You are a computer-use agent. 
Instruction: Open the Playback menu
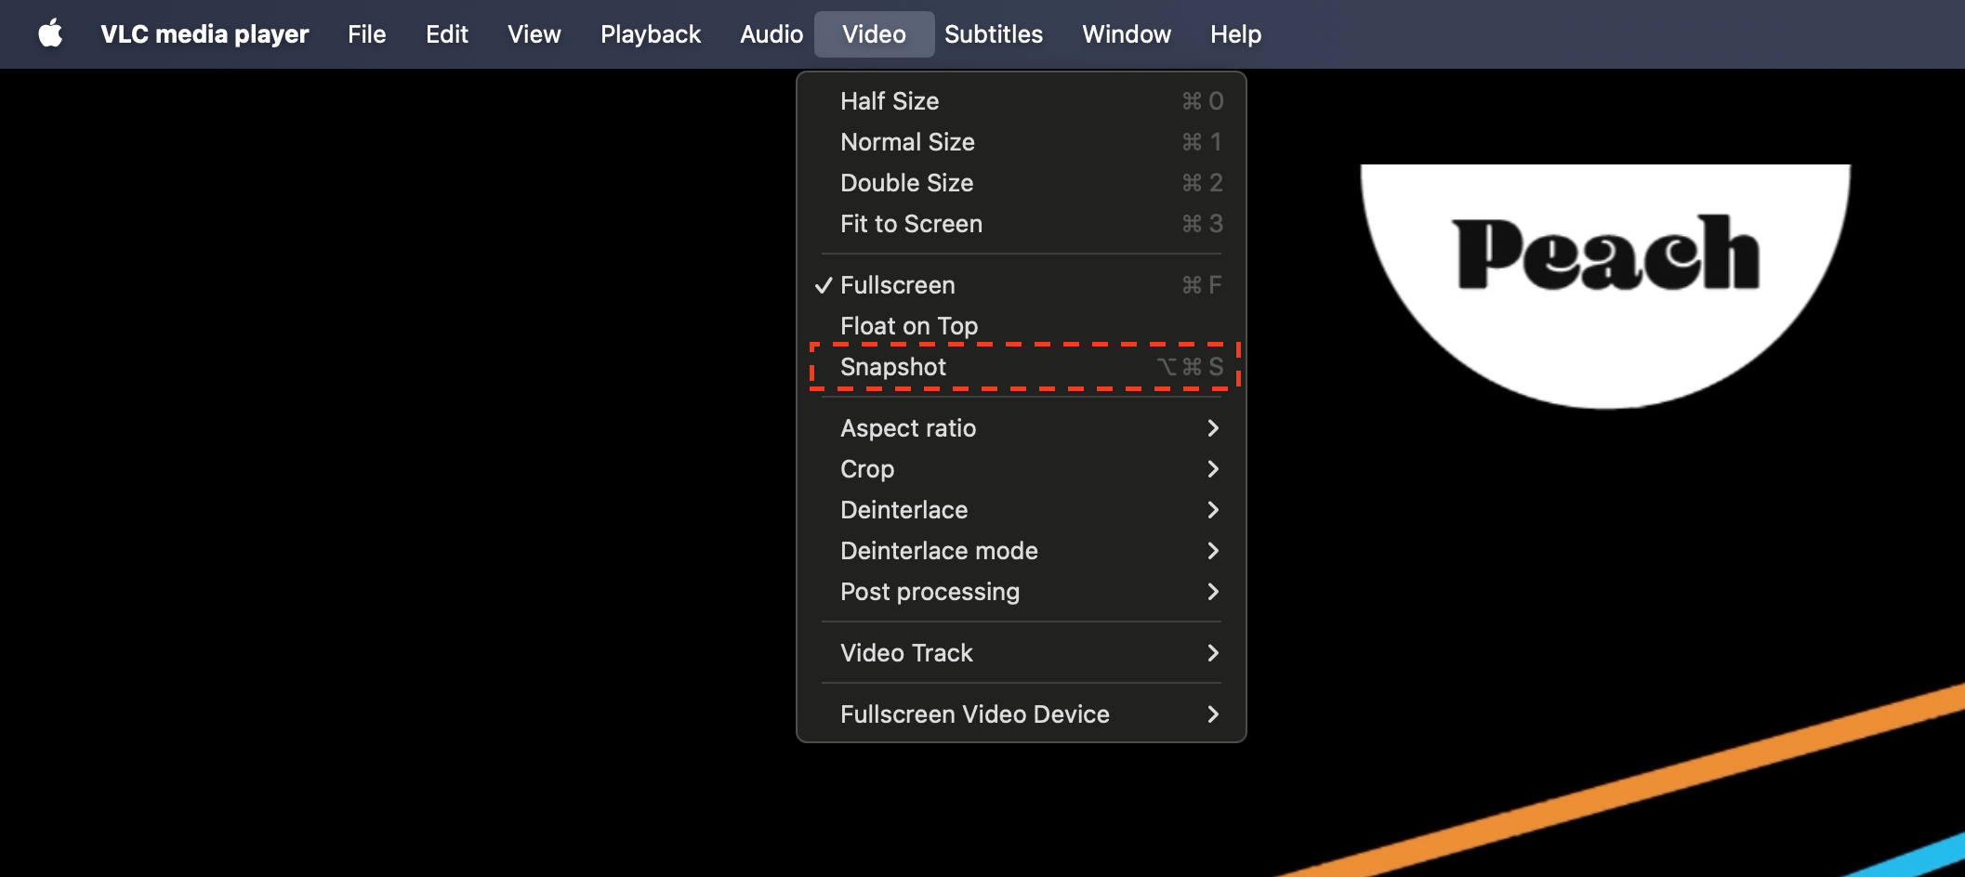[x=650, y=34]
